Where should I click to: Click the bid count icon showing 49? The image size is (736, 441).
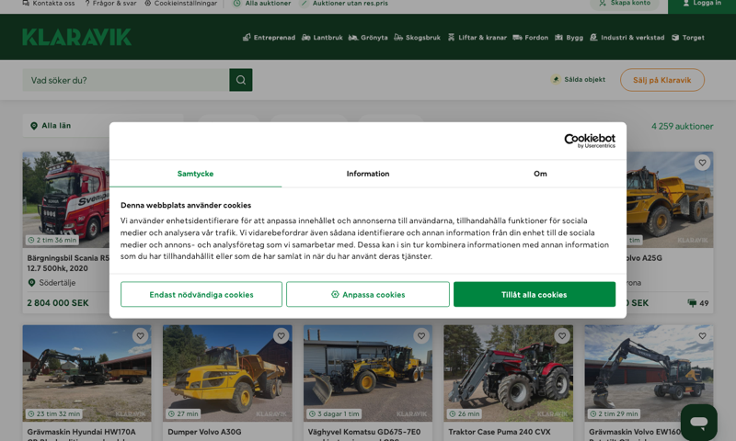coord(693,303)
